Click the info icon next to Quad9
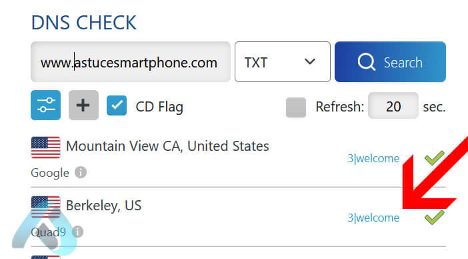The width and height of the screenshot is (468, 259). [x=78, y=232]
